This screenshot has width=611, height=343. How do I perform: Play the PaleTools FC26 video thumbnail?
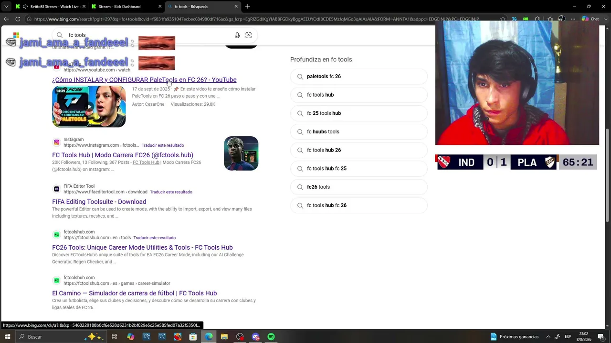[x=89, y=106]
